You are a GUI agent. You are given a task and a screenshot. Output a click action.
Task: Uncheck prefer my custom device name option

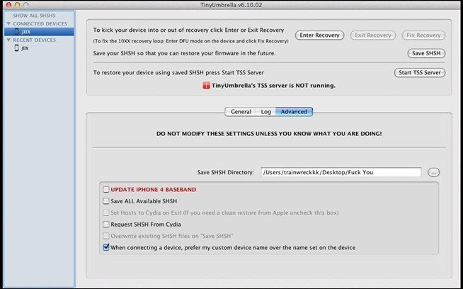point(106,247)
